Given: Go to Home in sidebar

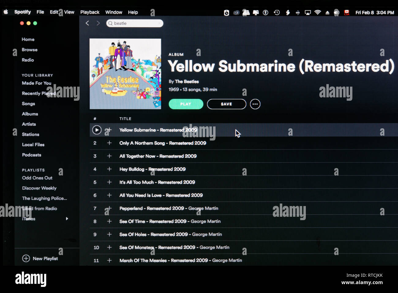Looking at the screenshot, I should (x=28, y=39).
